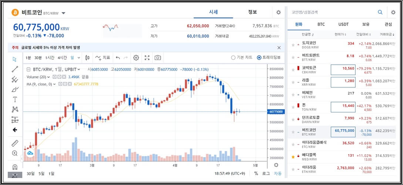This screenshot has height=185, width=403.
Task: Toggle favorite star for 도지코인
Action: pos(293,45)
